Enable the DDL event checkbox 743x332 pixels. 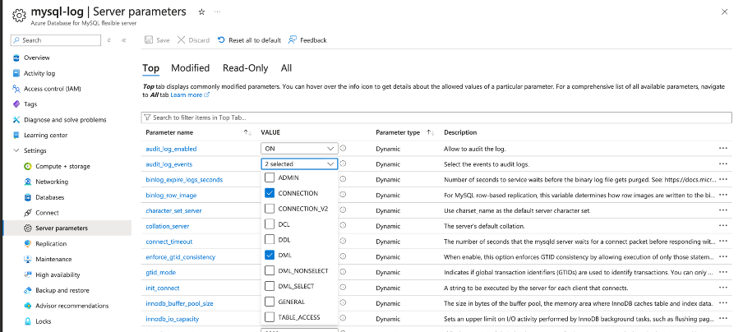(x=270, y=239)
